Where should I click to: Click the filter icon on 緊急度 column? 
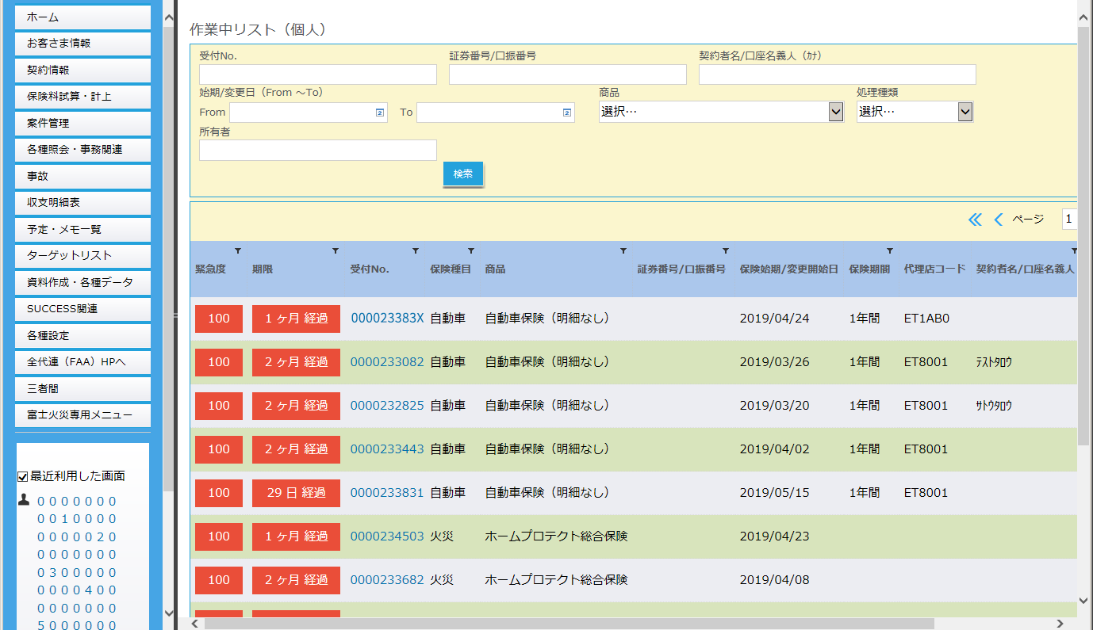point(238,251)
